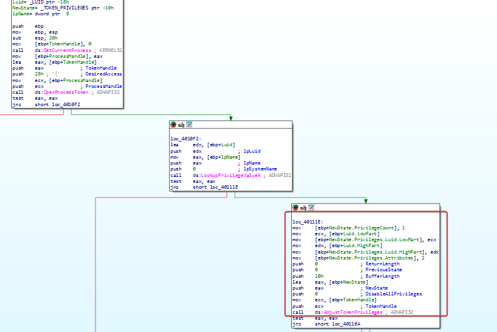Click the '; lpLuid' comment
497x332 pixels.
[x=249, y=151]
